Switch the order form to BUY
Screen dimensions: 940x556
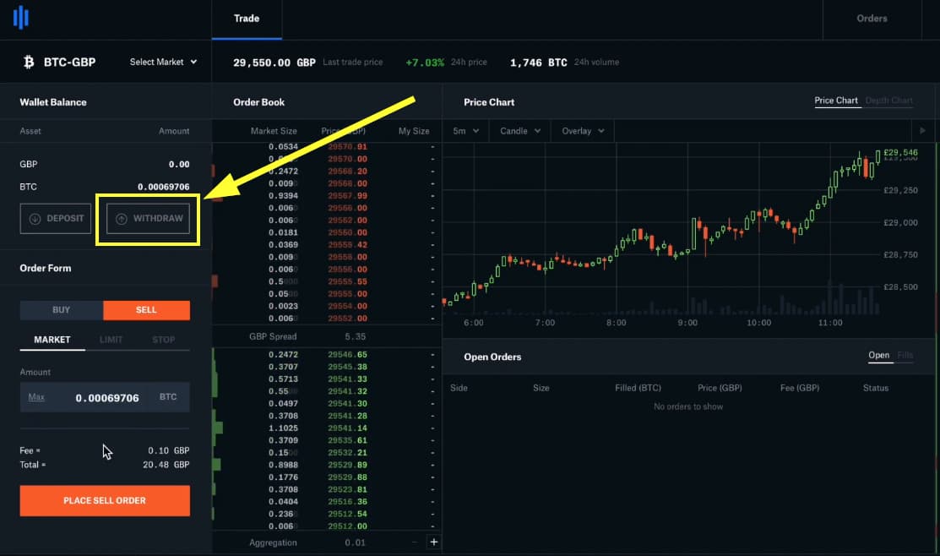(60, 309)
